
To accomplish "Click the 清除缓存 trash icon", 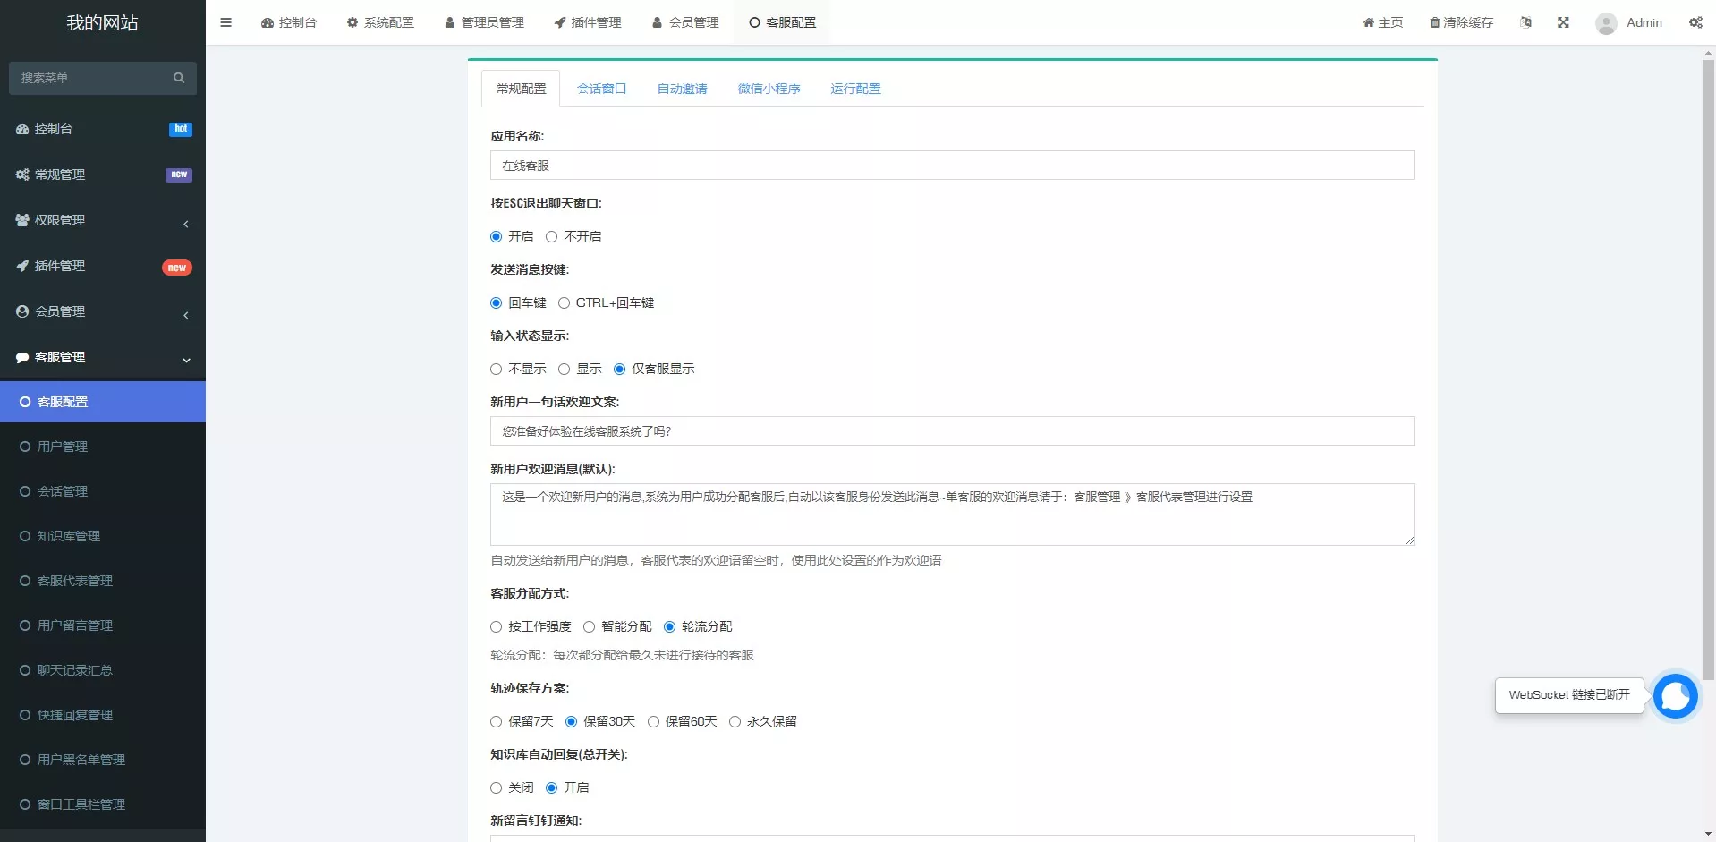I will pos(1434,22).
